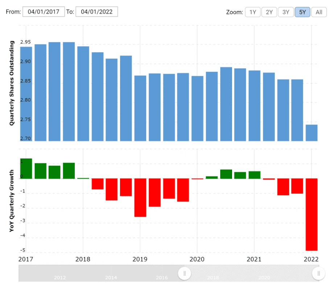Click the blue shares bar at 2019 start
The width and height of the screenshot is (330, 283).
coord(140,108)
